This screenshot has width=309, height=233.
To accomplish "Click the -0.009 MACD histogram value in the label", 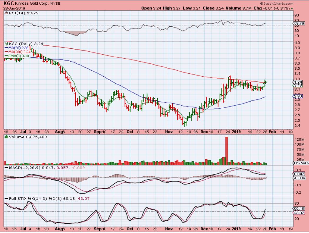I will tap(77, 168).
